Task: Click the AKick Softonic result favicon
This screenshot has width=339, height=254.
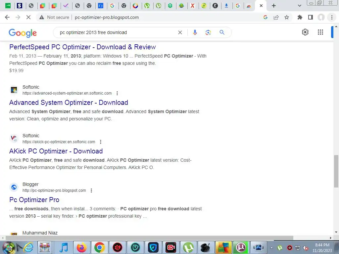Action: click(x=14, y=139)
